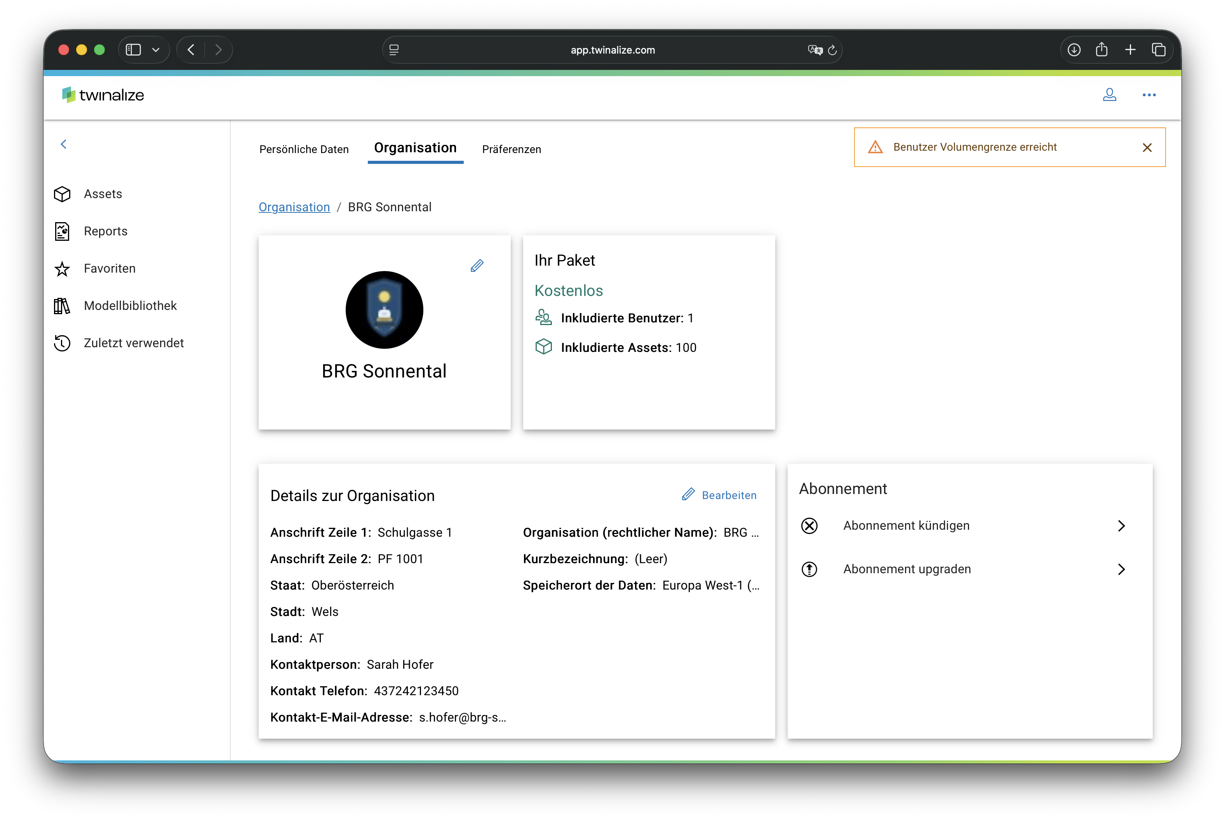Image resolution: width=1225 pixels, height=821 pixels.
Task: Switch to Persönliche Daten tab
Action: (x=304, y=150)
